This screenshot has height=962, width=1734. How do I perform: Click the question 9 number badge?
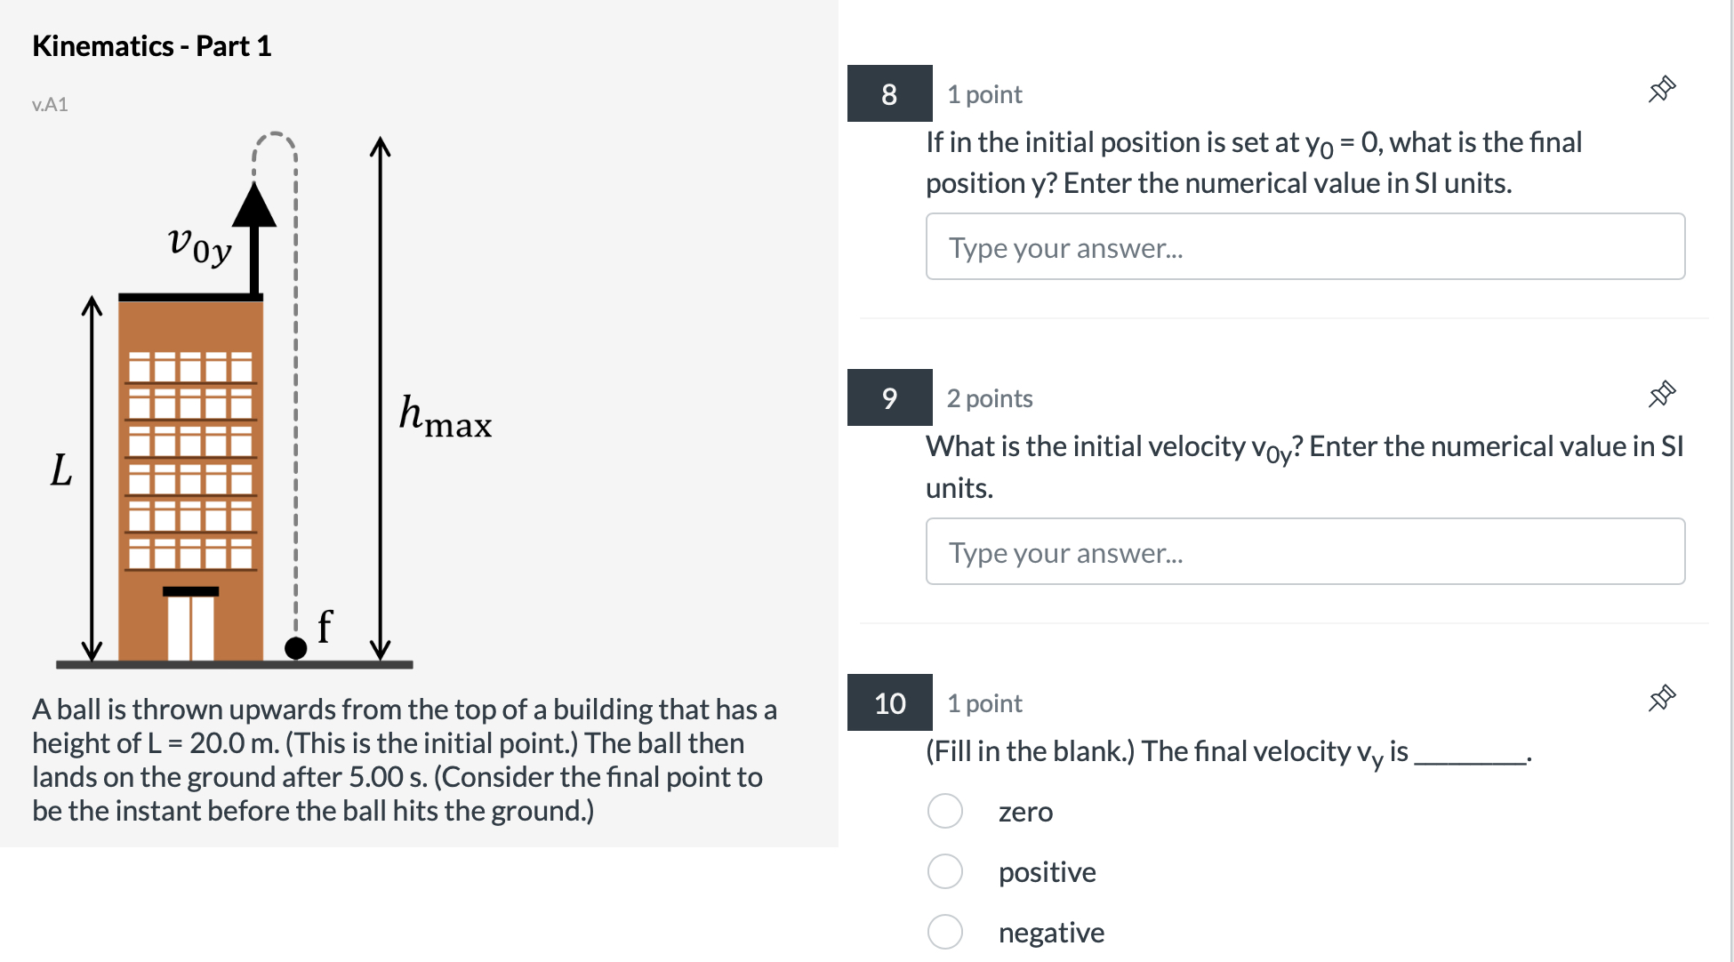click(x=889, y=398)
